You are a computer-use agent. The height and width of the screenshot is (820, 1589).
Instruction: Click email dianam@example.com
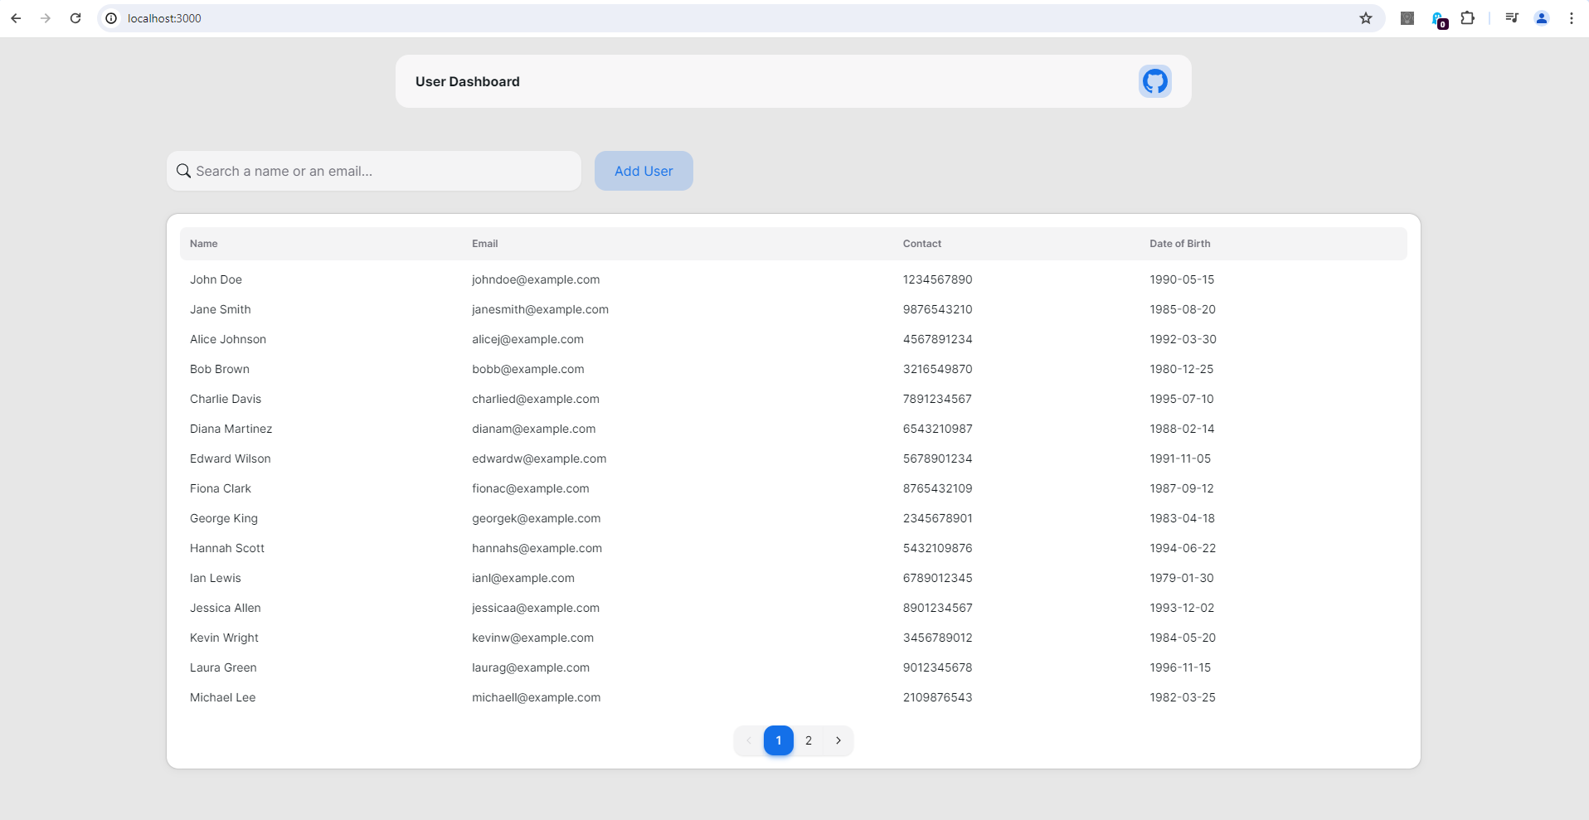click(x=534, y=429)
